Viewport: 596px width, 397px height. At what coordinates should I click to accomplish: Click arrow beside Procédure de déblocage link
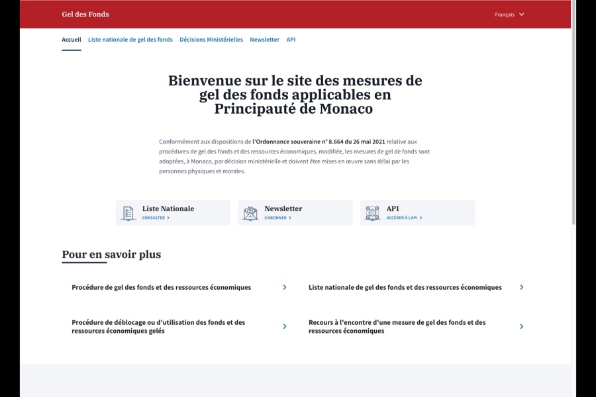285,326
